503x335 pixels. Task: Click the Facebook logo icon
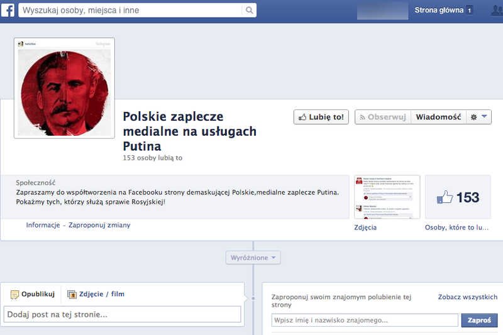tap(8, 10)
